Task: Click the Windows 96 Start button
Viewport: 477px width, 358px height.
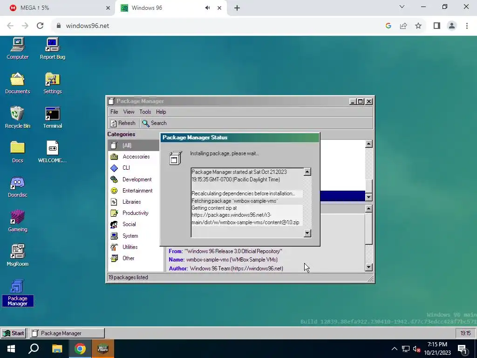Action: [x=14, y=333]
